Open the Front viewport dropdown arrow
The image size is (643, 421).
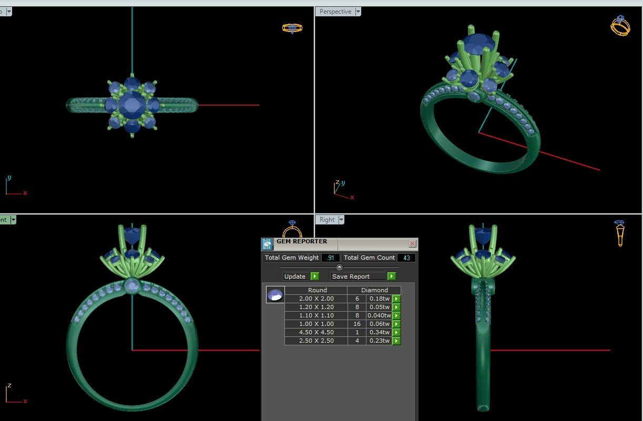(x=13, y=220)
